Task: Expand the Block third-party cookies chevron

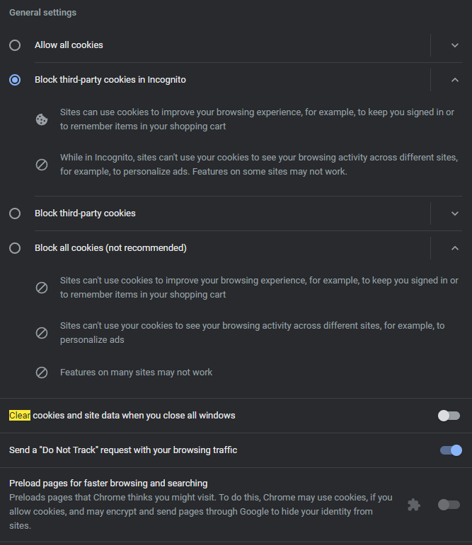Action: [x=454, y=213]
